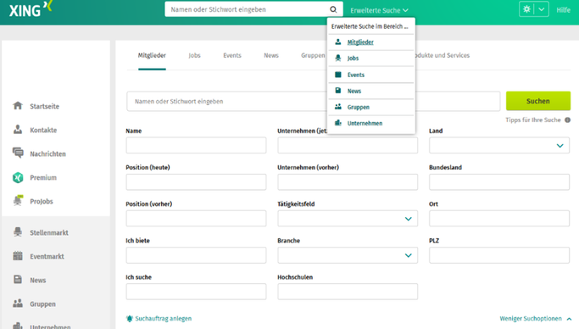579x329 pixels.
Task: Switch to the Events tab
Action: (232, 55)
